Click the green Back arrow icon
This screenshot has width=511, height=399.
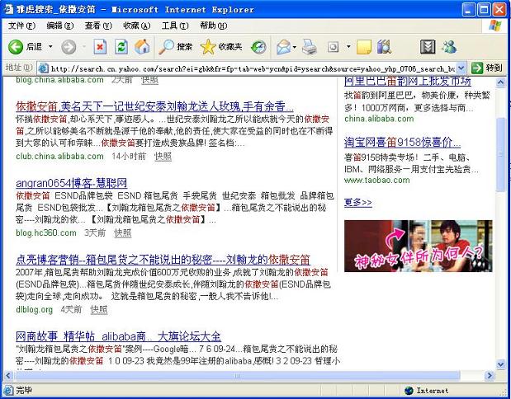[x=16, y=47]
